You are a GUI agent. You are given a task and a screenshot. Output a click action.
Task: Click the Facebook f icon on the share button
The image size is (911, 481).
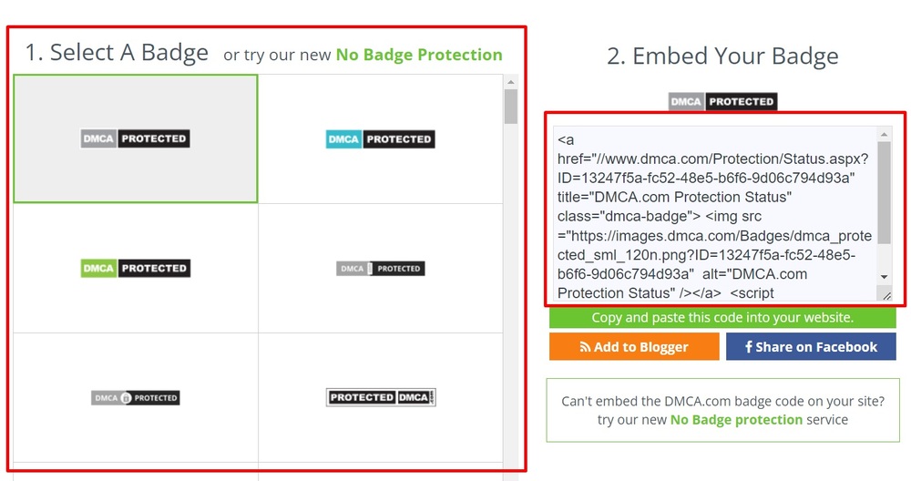[x=749, y=347]
